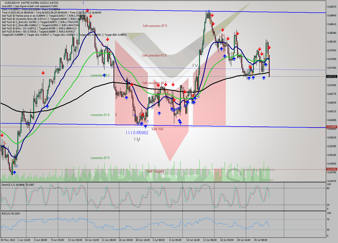
Task: Click the current price tag 0.67232
Action: pos(332,76)
